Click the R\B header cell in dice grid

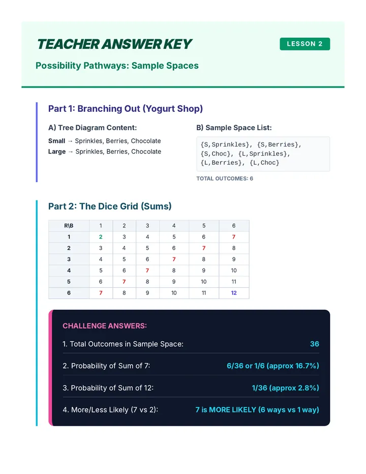69,226
